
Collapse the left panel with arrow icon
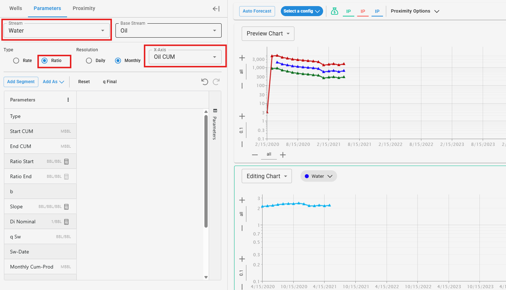tap(216, 9)
